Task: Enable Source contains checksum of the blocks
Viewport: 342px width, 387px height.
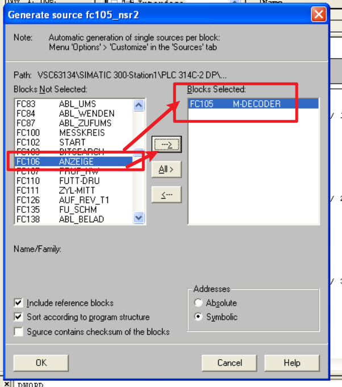Action: click(x=19, y=331)
